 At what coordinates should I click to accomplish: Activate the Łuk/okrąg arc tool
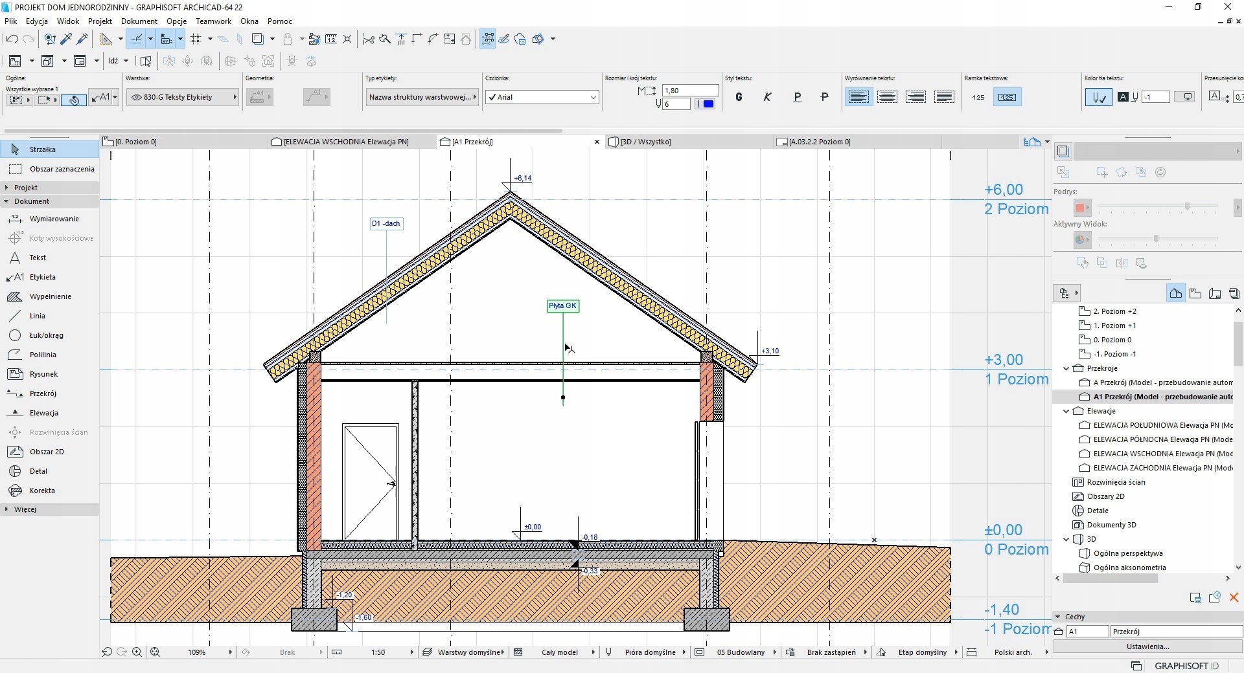(x=46, y=335)
